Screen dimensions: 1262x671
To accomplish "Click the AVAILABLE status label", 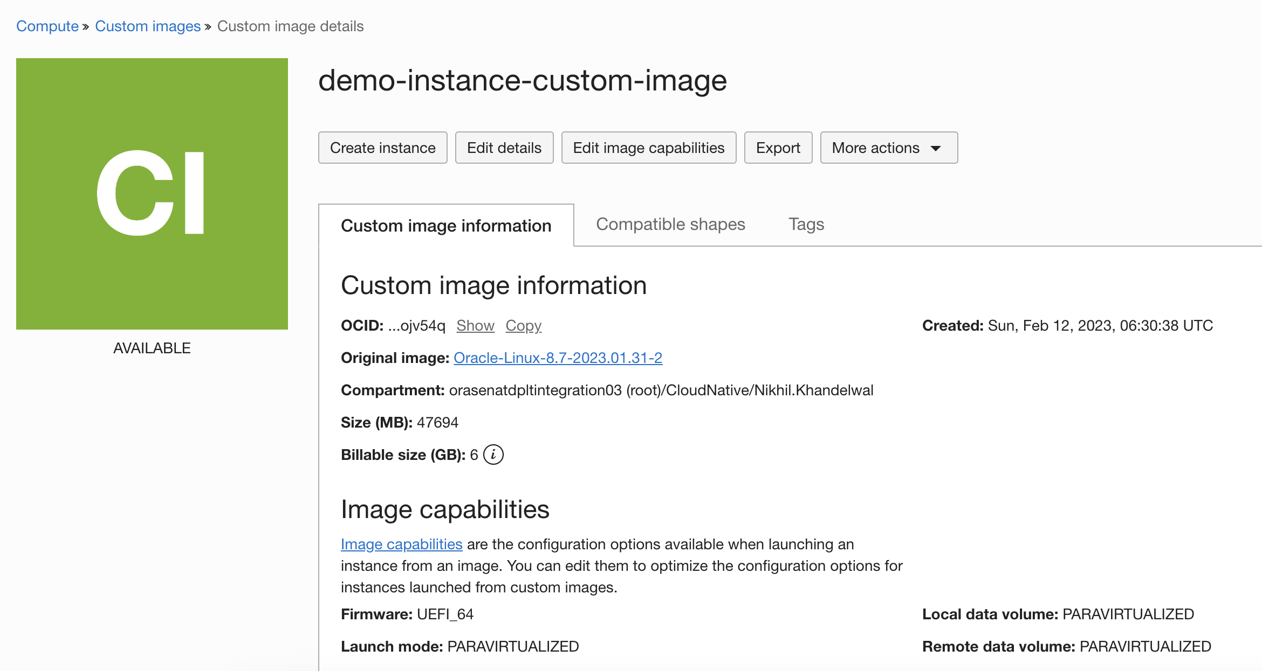I will (152, 347).
